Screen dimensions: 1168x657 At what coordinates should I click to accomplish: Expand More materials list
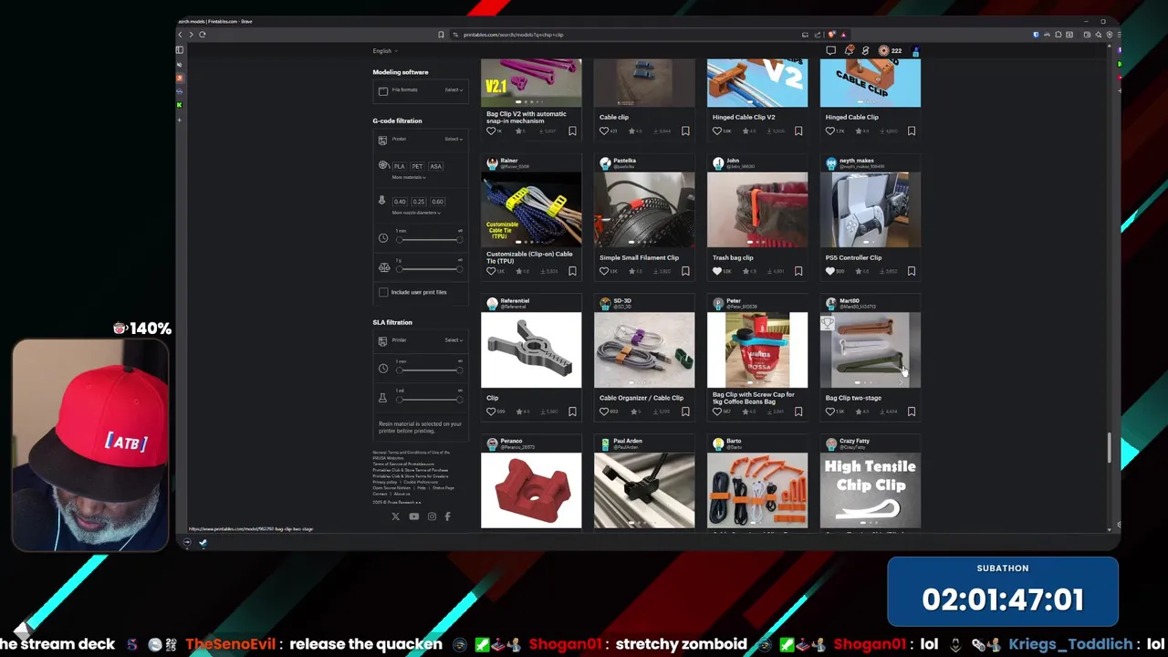409,177
